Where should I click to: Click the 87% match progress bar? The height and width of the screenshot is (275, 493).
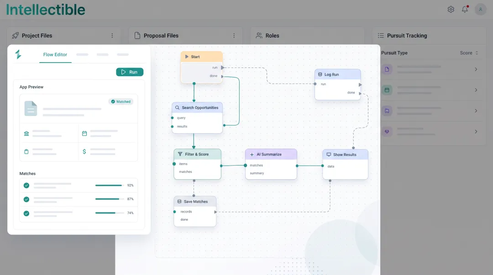109,199
